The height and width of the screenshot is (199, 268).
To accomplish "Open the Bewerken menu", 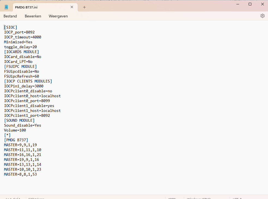I will (x=33, y=16).
